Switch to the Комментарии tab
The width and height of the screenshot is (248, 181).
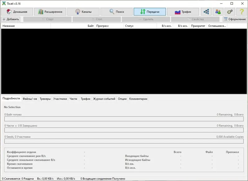pos(138,99)
